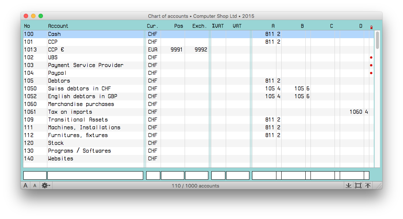
Task: Click the Pos column header
Action: coord(179,26)
